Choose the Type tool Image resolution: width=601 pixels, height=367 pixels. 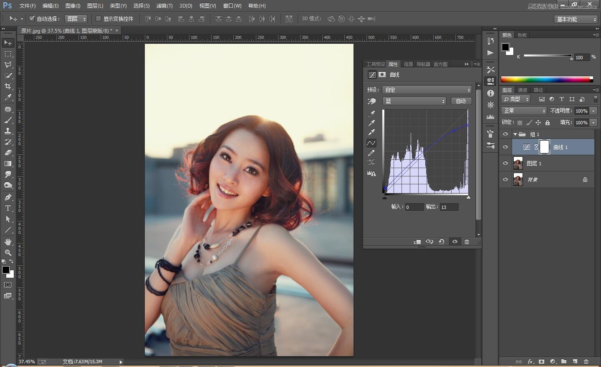(x=8, y=208)
